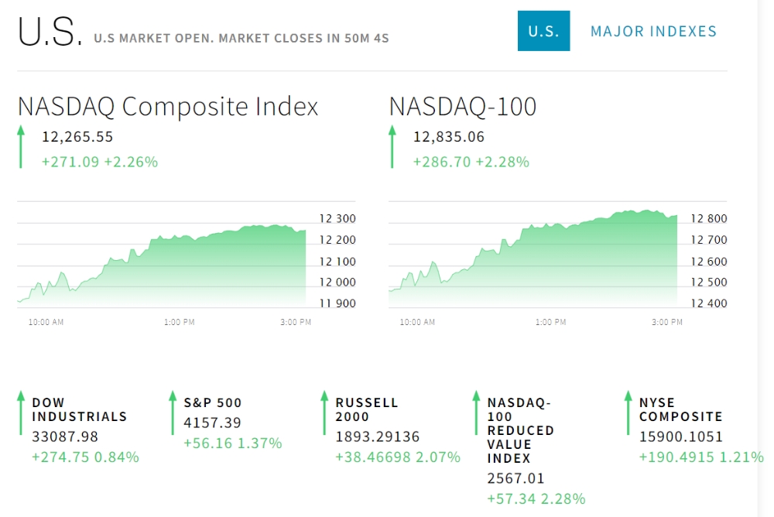Image resolution: width=774 pixels, height=517 pixels.
Task: Click the up arrow next to Dow Industrials
Action: [21, 413]
